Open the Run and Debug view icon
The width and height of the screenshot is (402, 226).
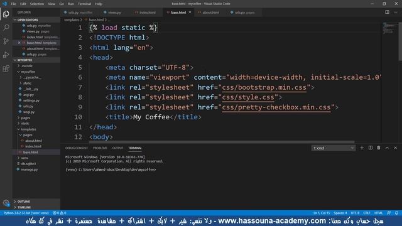pos(6,55)
